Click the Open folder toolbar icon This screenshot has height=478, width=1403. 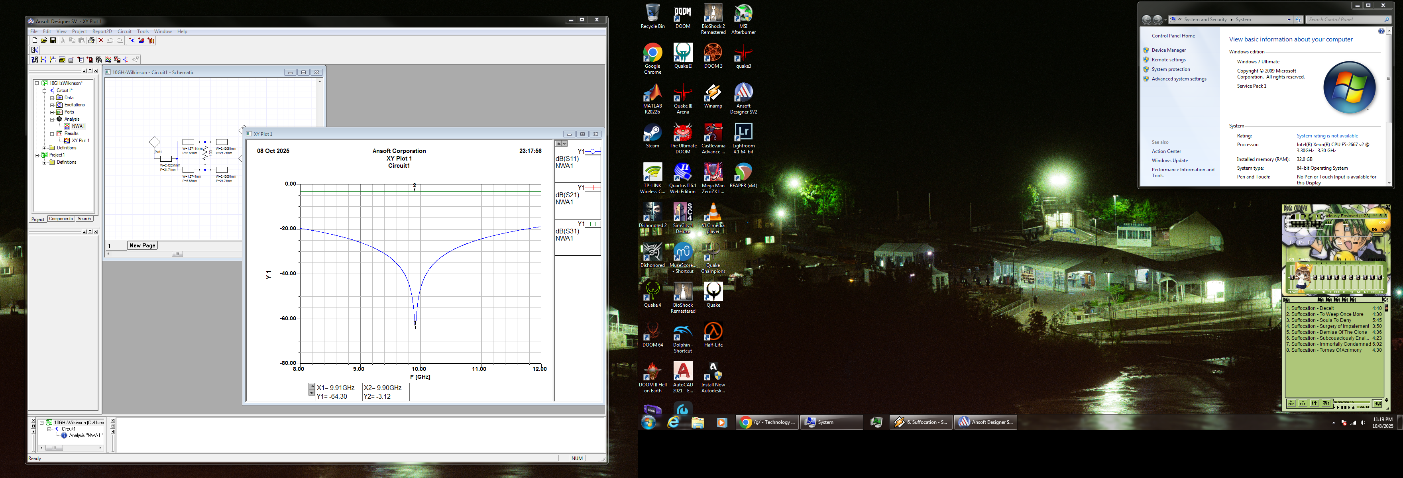pyautogui.click(x=44, y=40)
